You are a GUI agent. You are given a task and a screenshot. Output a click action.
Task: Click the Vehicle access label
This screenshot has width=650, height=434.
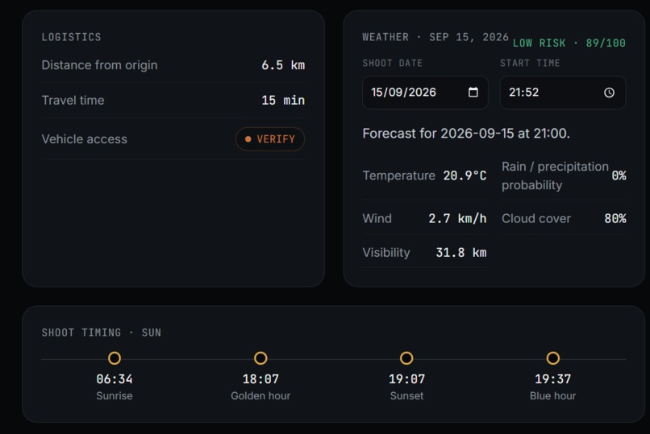pyautogui.click(x=84, y=139)
